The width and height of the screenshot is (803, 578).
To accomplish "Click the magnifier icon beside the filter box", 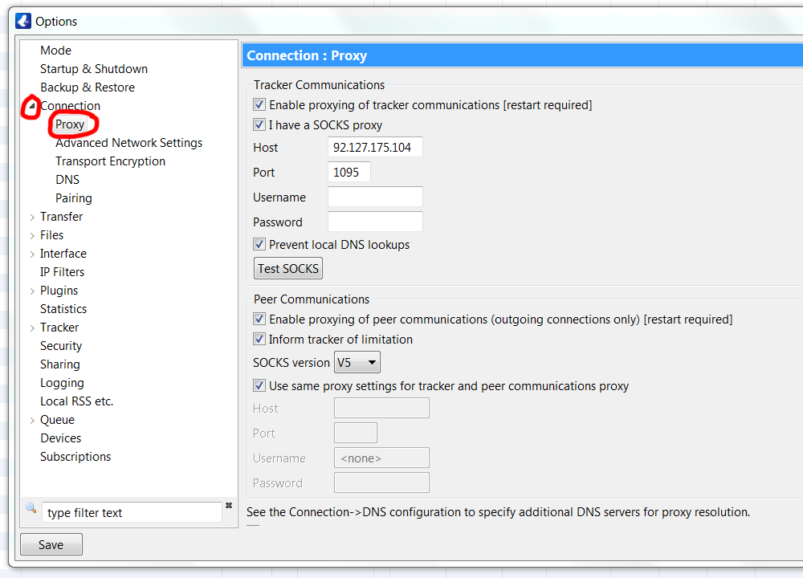I will pyautogui.click(x=31, y=508).
